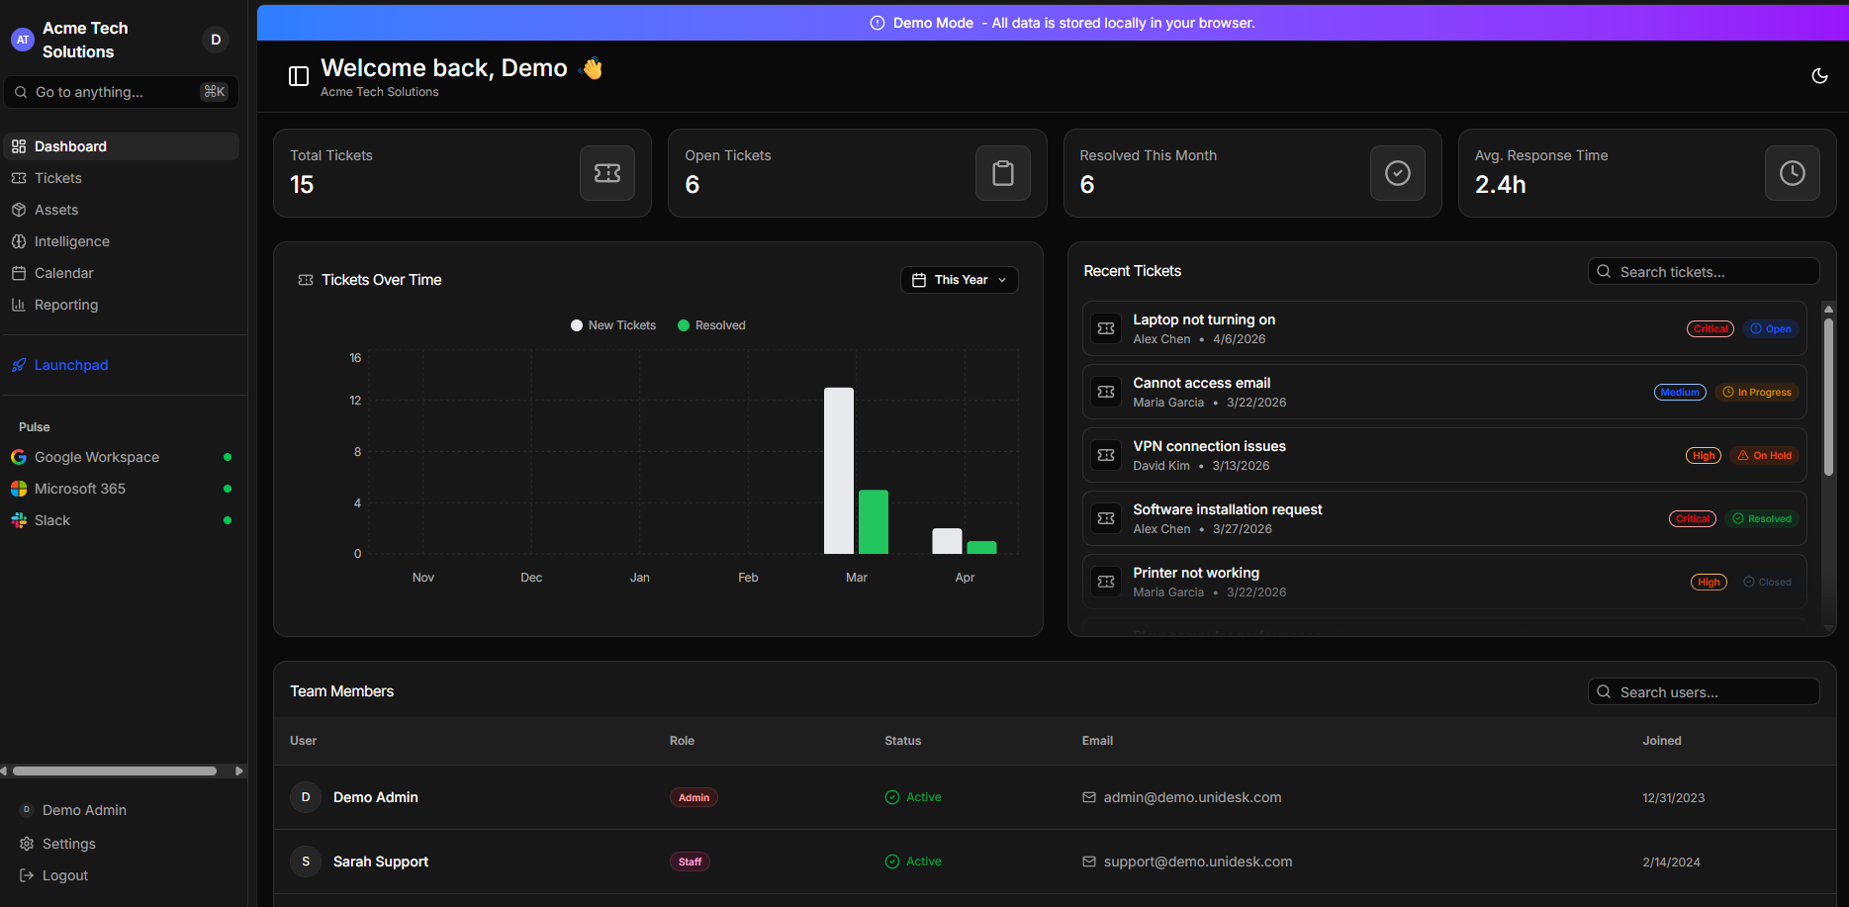This screenshot has height=907, width=1849.
Task: Toggle the sidebar panel icon
Action: pyautogui.click(x=299, y=76)
